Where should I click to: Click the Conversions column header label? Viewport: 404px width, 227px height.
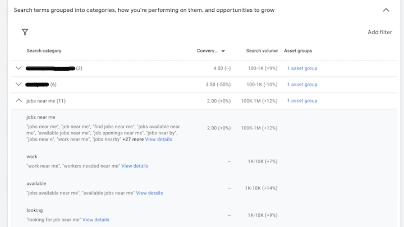(x=207, y=51)
